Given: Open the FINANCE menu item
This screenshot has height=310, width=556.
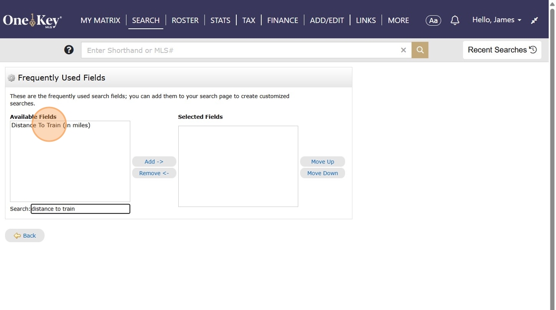Looking at the screenshot, I should (282, 20).
